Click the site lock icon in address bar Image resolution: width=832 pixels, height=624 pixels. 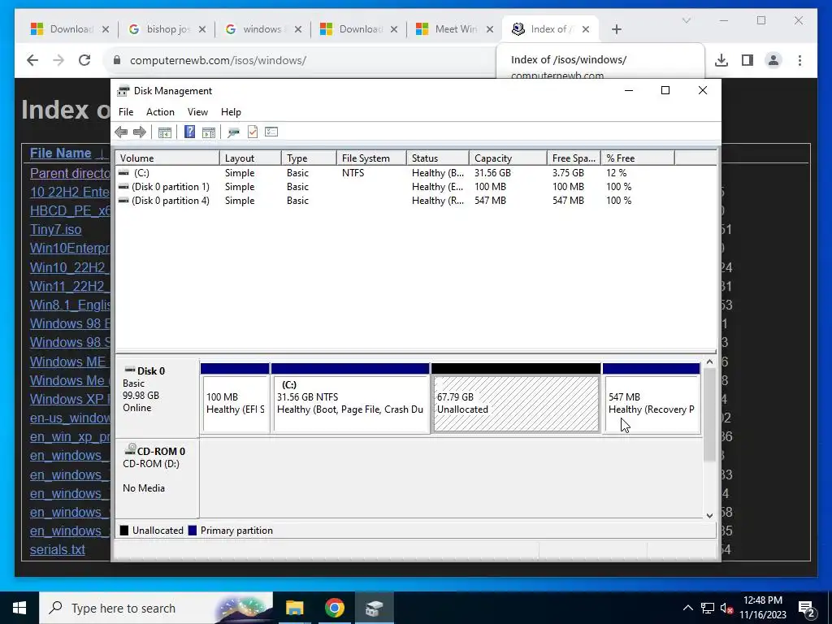(117, 60)
